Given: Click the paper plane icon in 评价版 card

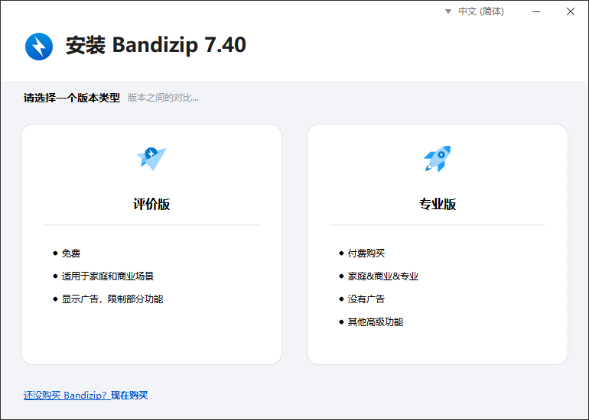Looking at the screenshot, I should (x=151, y=159).
